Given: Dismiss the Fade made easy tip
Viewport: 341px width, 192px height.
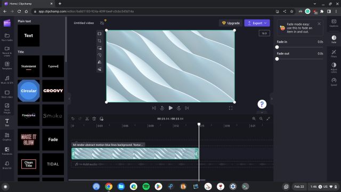Looking at the screenshot, I should 319,23.
